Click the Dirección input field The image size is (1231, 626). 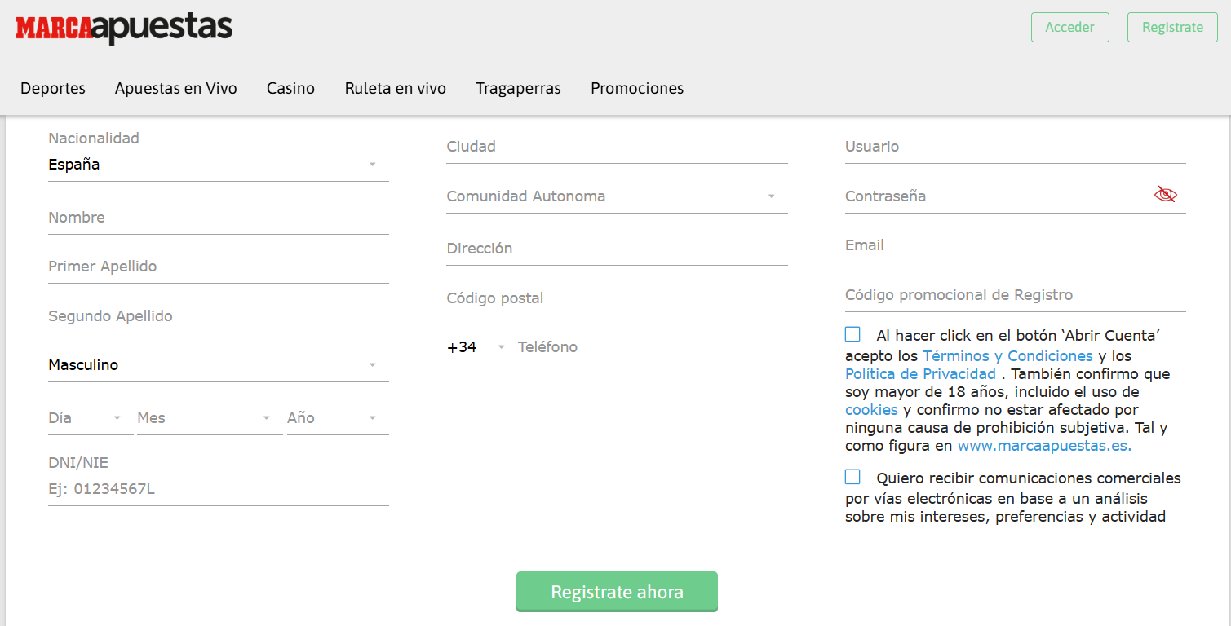617,249
